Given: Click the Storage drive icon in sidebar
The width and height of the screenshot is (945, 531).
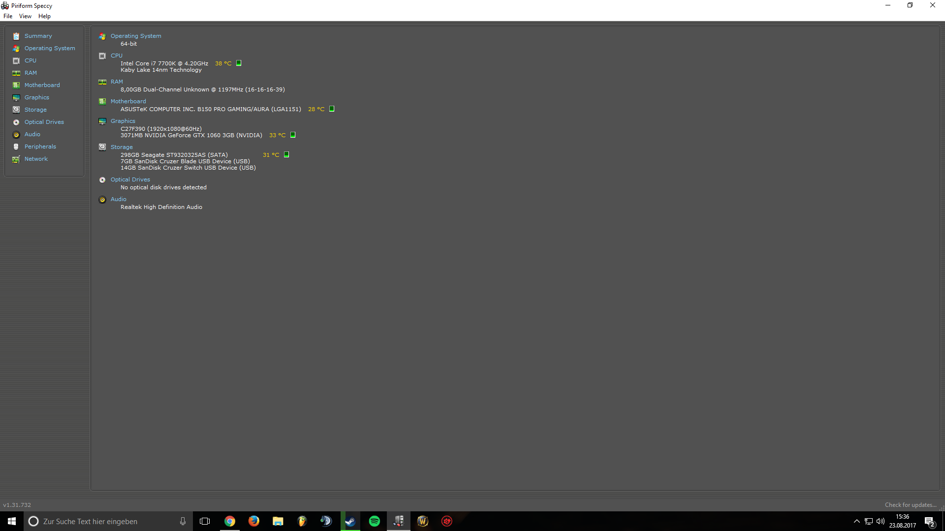Looking at the screenshot, I should (x=16, y=110).
